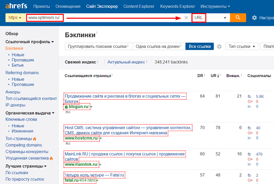Viewport: 274px width, 184px height.
Task: Open the Проекты menu item
Action: (x=41, y=7)
